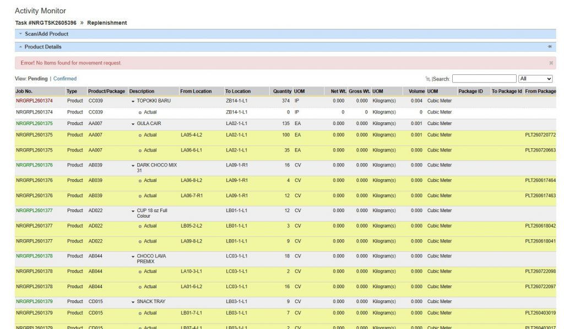564x329 pixels.
Task: Collapse the CHOCO LAVA PREMIX row
Action: click(133, 257)
